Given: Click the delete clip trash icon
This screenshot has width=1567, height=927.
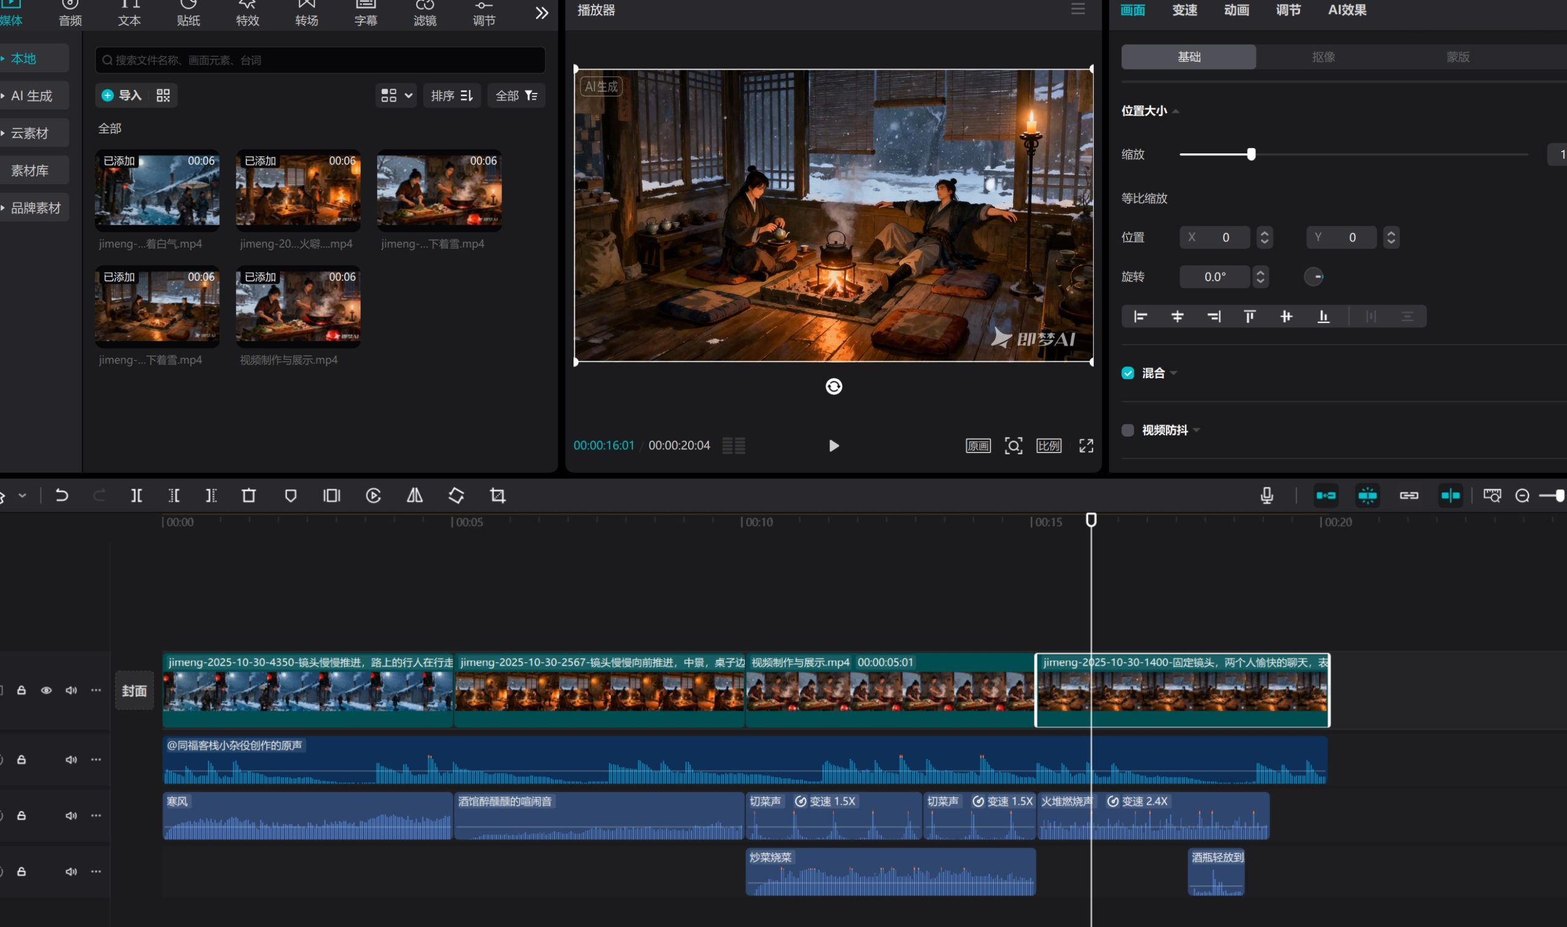Looking at the screenshot, I should [x=249, y=495].
